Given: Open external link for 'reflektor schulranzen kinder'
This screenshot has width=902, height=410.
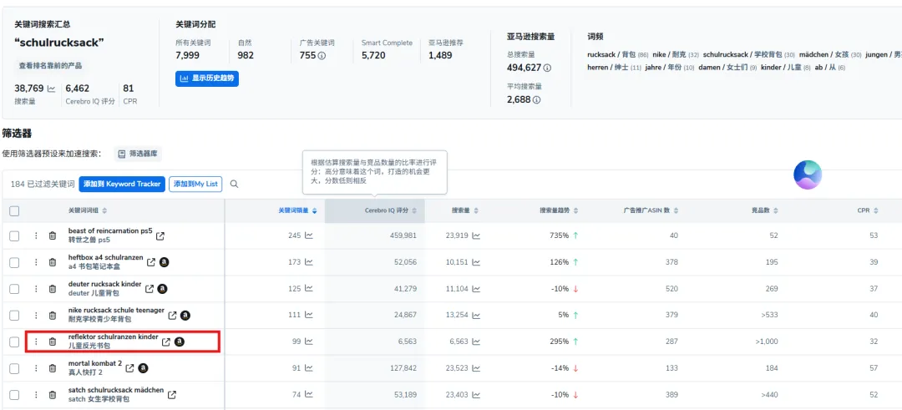Looking at the screenshot, I should click(x=166, y=342).
